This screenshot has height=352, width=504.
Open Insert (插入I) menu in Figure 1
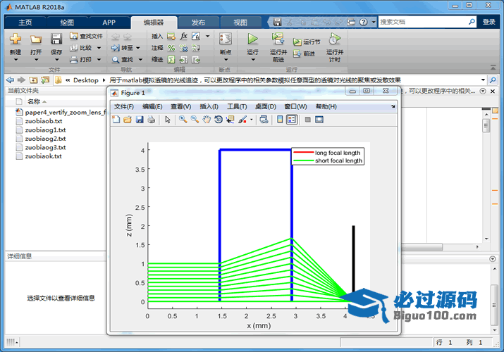pos(209,106)
